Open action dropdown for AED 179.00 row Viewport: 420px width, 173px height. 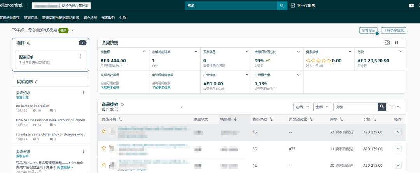tap(398, 149)
